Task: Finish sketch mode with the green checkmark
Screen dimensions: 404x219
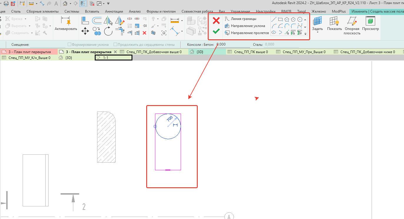Action: (x=216, y=31)
